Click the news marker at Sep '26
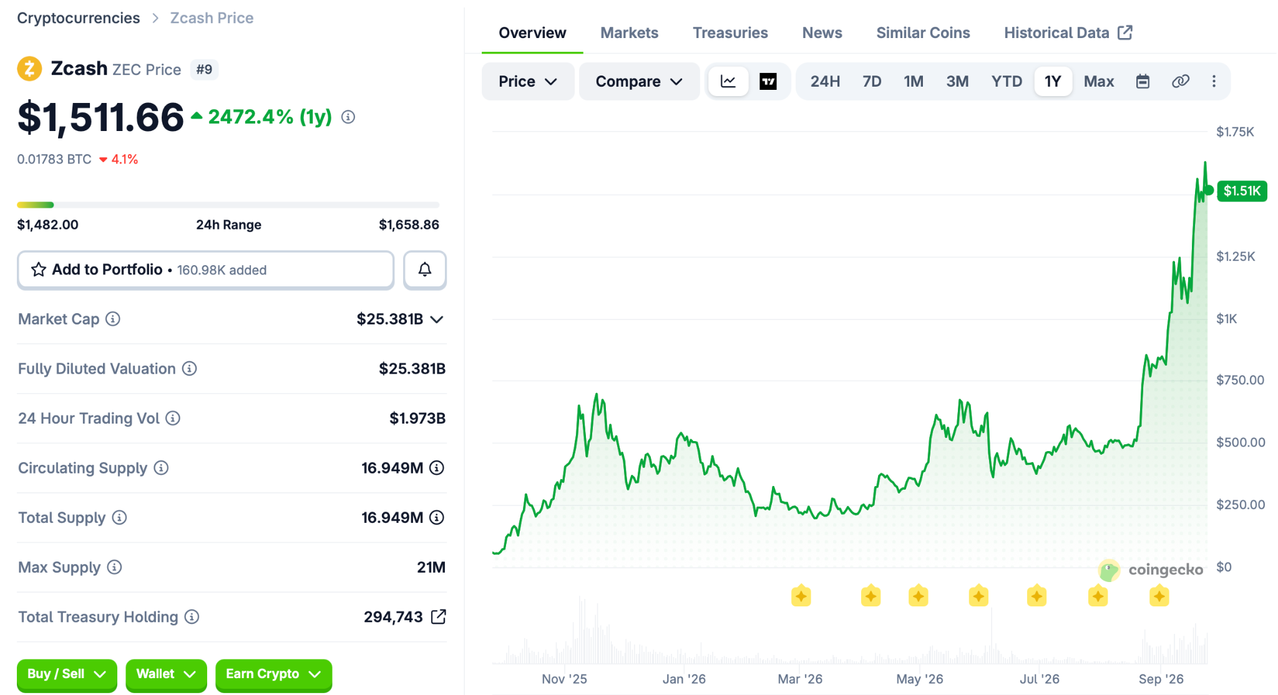Viewport: 1278px width, 695px height. (x=1159, y=596)
